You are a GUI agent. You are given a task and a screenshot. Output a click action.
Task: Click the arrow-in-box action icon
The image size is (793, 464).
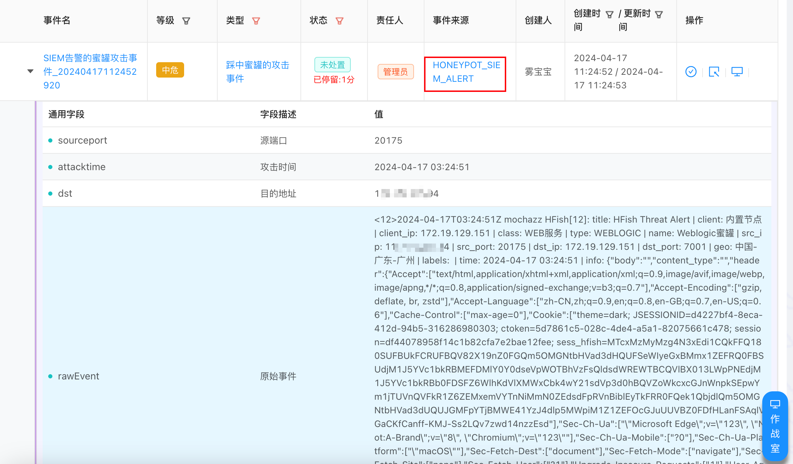coord(714,72)
